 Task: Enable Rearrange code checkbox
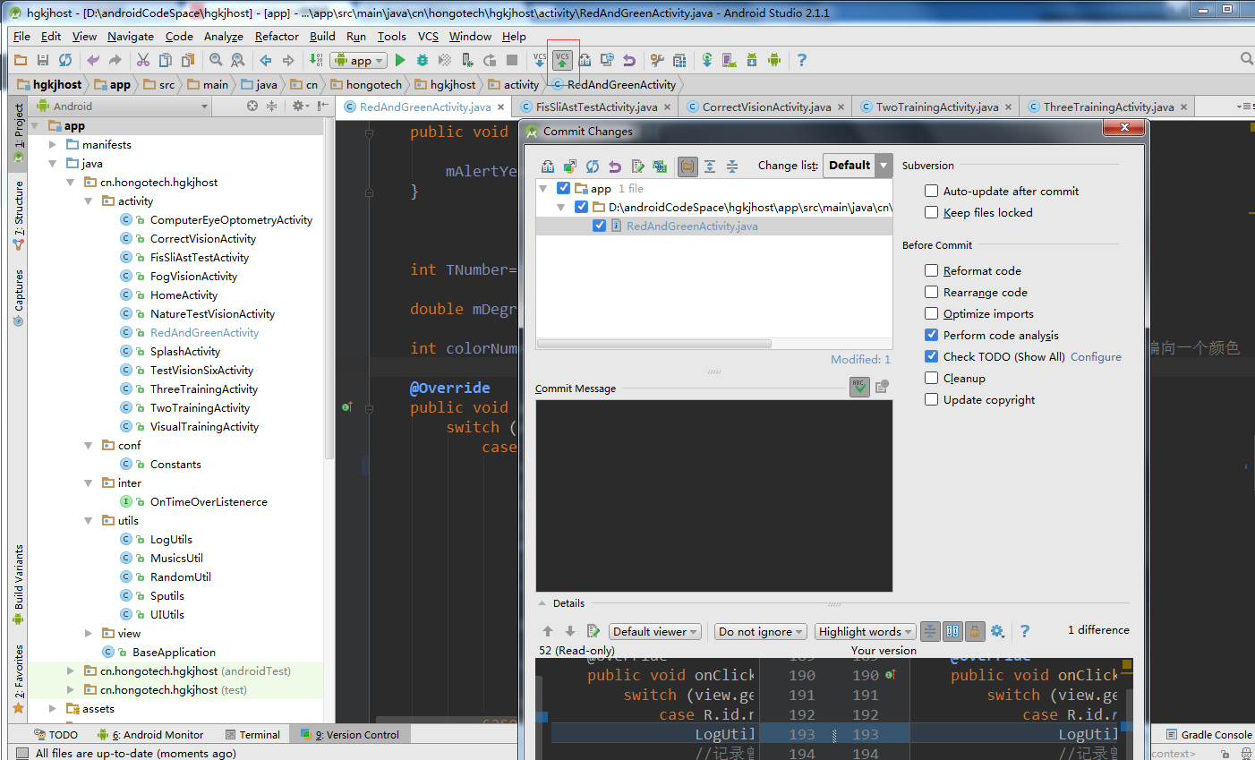pos(932,292)
